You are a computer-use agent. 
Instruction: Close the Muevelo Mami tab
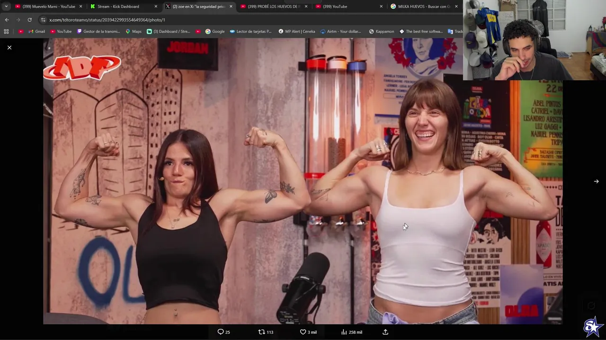coord(80,7)
